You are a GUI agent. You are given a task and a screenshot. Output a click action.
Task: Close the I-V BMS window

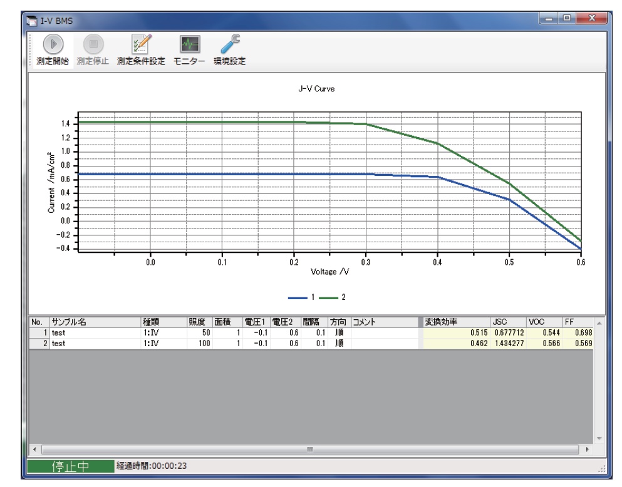[x=592, y=18]
